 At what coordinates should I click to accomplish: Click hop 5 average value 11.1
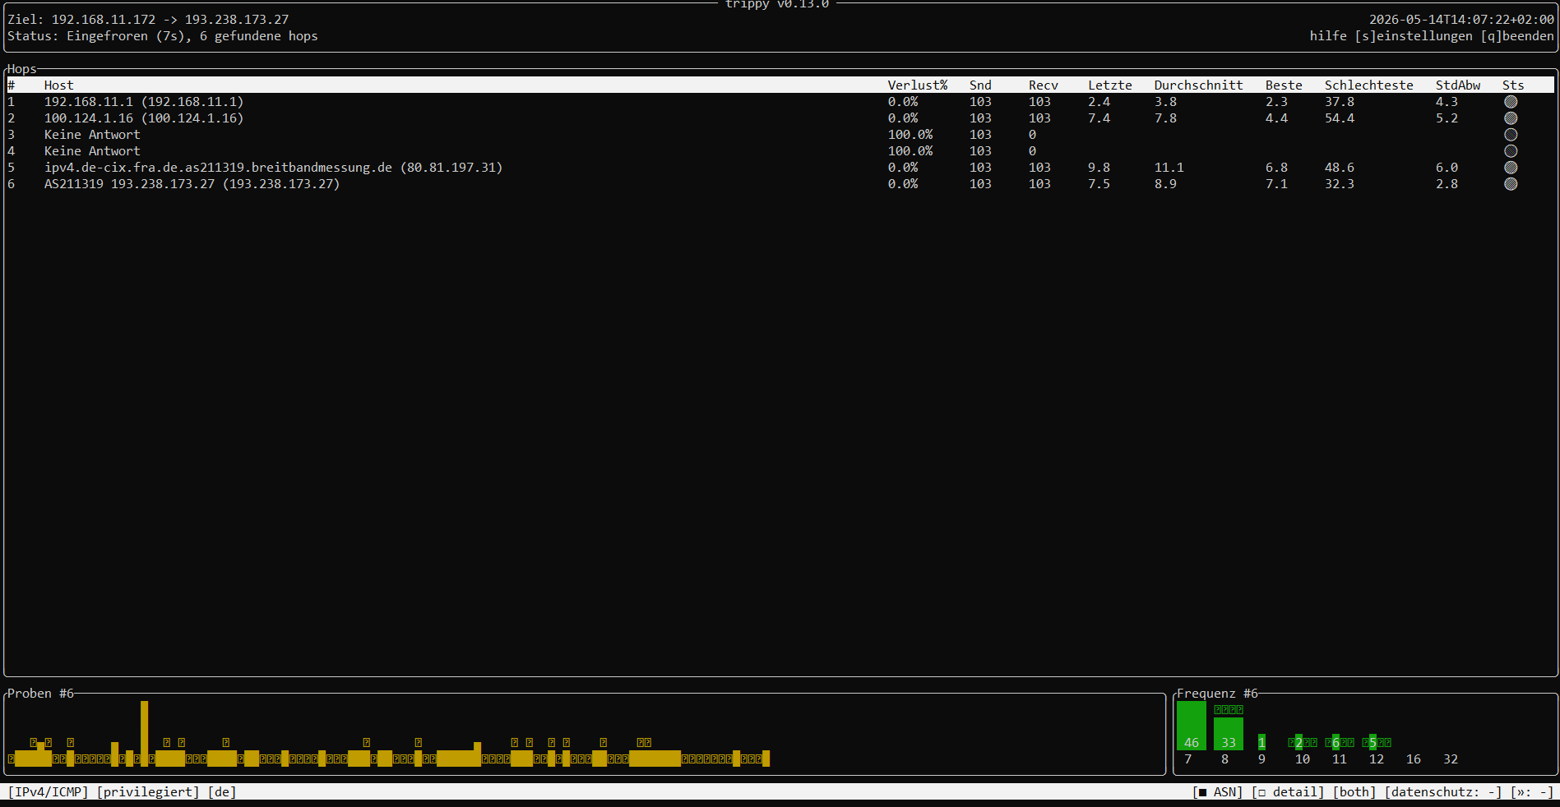1169,168
